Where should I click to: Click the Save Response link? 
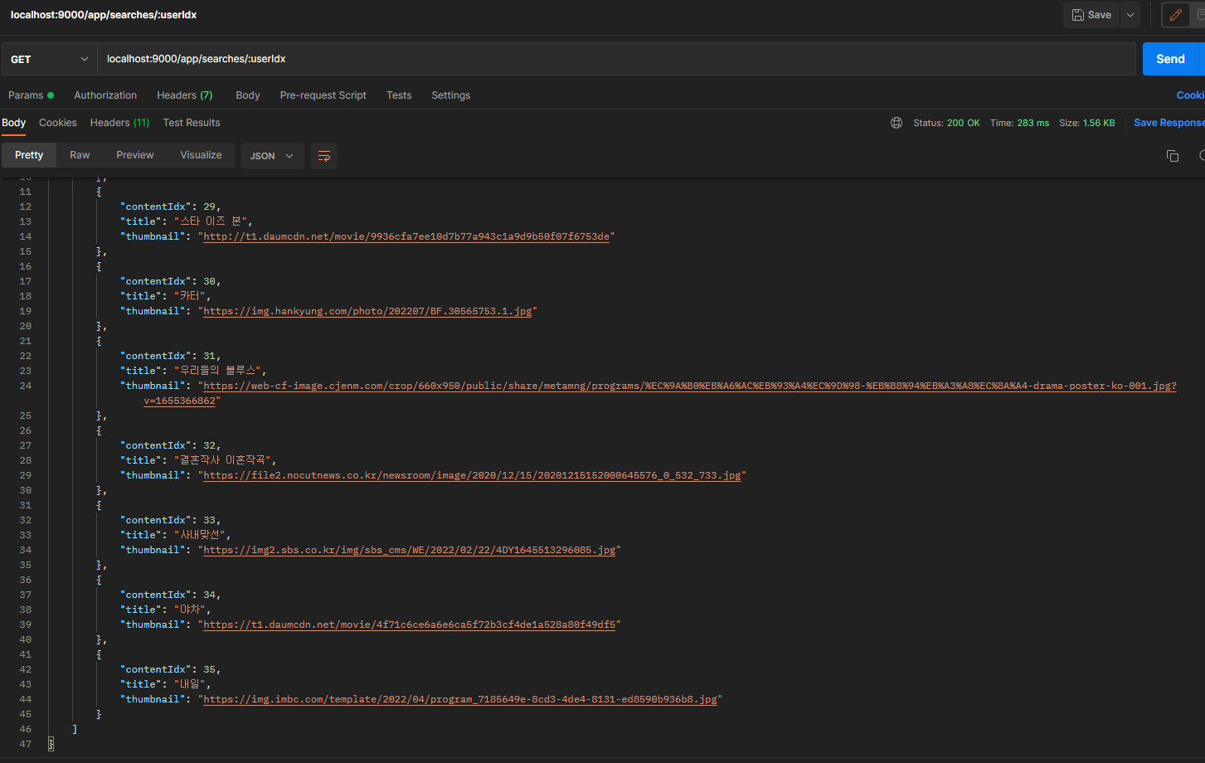[x=1169, y=123]
